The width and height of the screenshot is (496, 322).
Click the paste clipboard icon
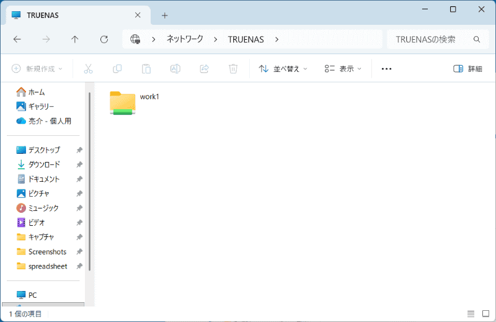point(146,69)
